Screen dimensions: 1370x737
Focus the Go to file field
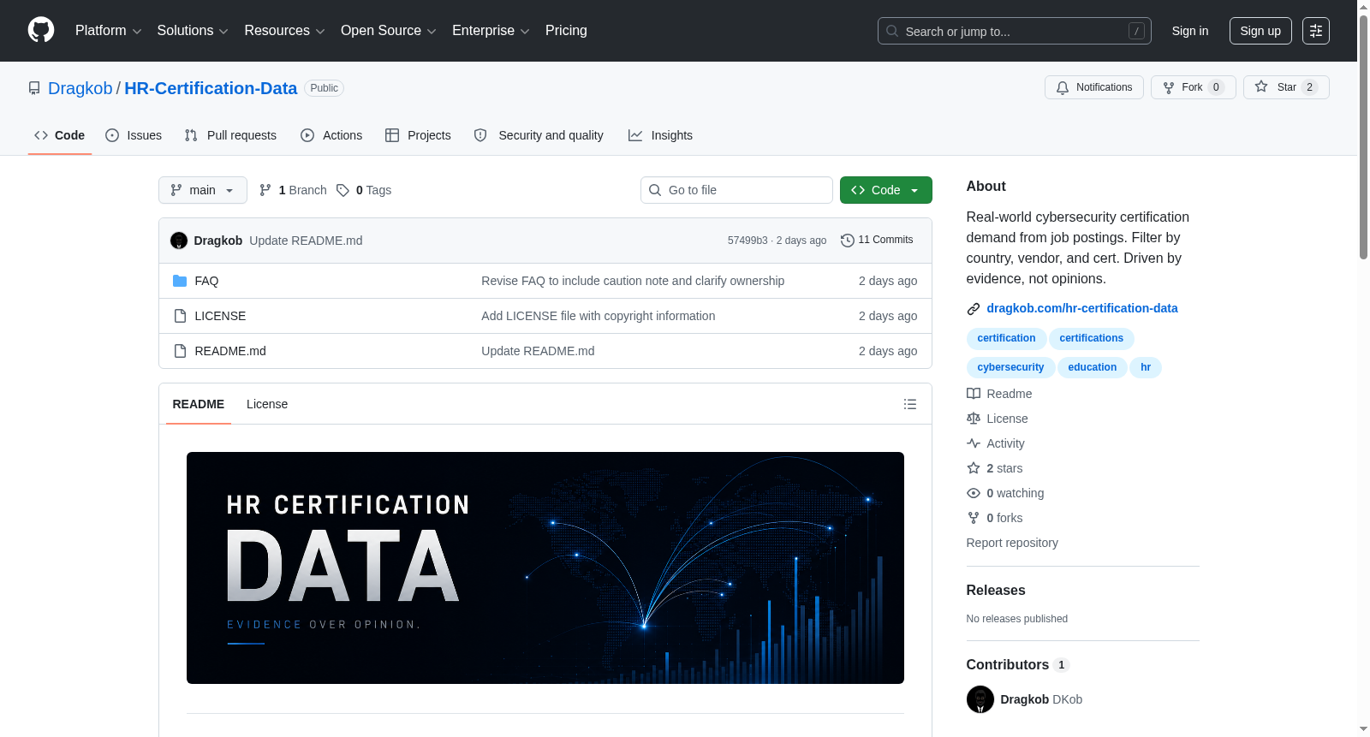(x=736, y=190)
